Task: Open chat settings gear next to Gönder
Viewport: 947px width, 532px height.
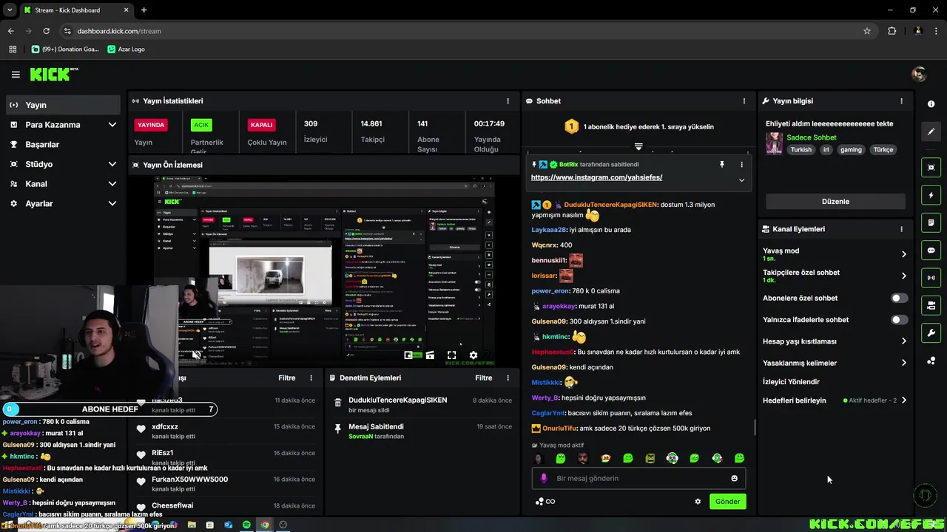Action: (697, 501)
